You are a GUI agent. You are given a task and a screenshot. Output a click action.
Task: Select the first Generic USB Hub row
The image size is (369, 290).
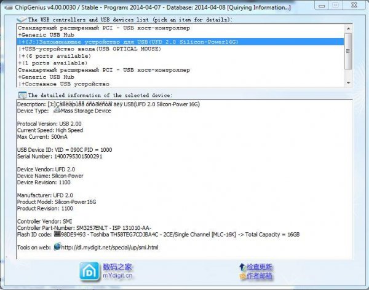[181, 35]
